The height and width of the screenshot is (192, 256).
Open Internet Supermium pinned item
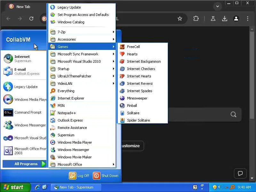point(25,59)
